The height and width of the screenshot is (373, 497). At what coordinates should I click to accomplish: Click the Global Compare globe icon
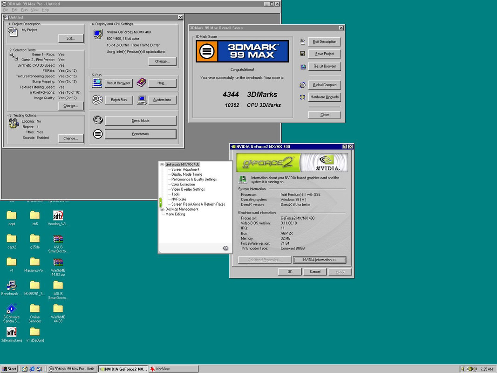pyautogui.click(x=303, y=85)
